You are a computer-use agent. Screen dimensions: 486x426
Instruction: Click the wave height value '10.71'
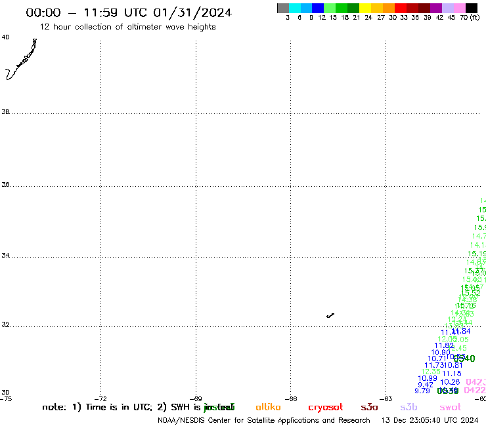click(437, 359)
